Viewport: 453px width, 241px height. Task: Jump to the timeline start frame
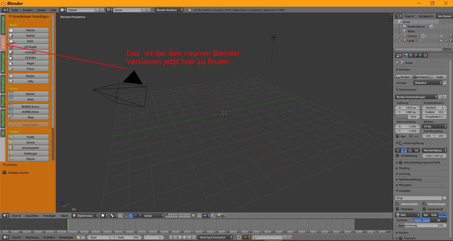[x=170, y=237]
